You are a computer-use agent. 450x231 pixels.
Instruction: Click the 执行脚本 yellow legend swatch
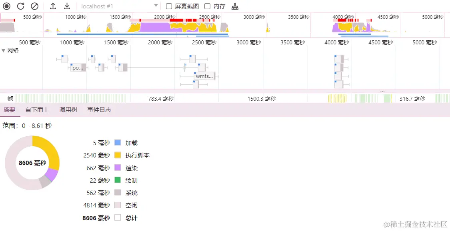[x=118, y=155]
